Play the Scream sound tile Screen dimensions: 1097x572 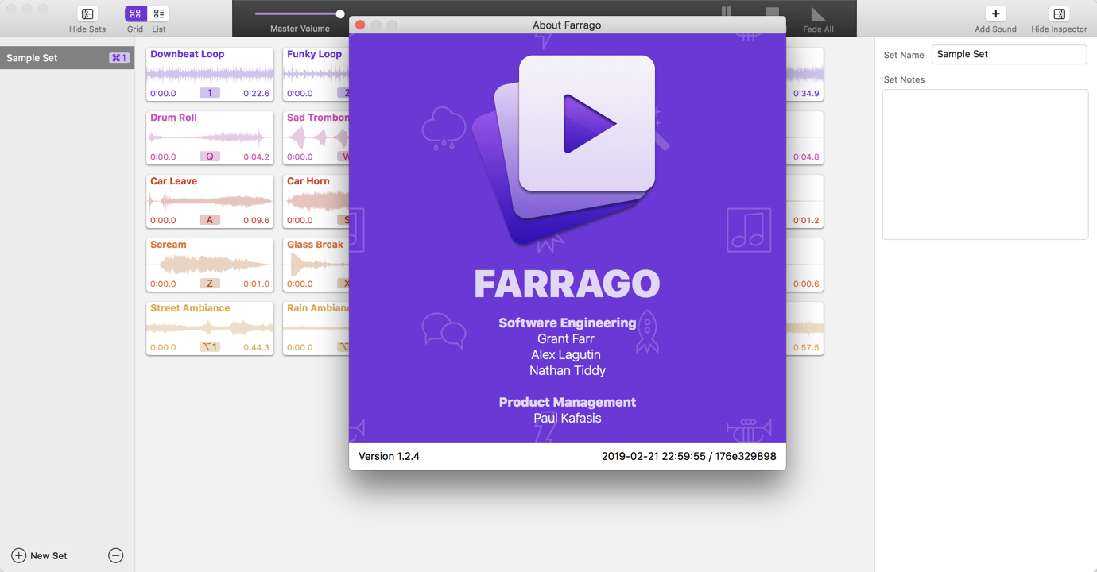[x=210, y=265]
